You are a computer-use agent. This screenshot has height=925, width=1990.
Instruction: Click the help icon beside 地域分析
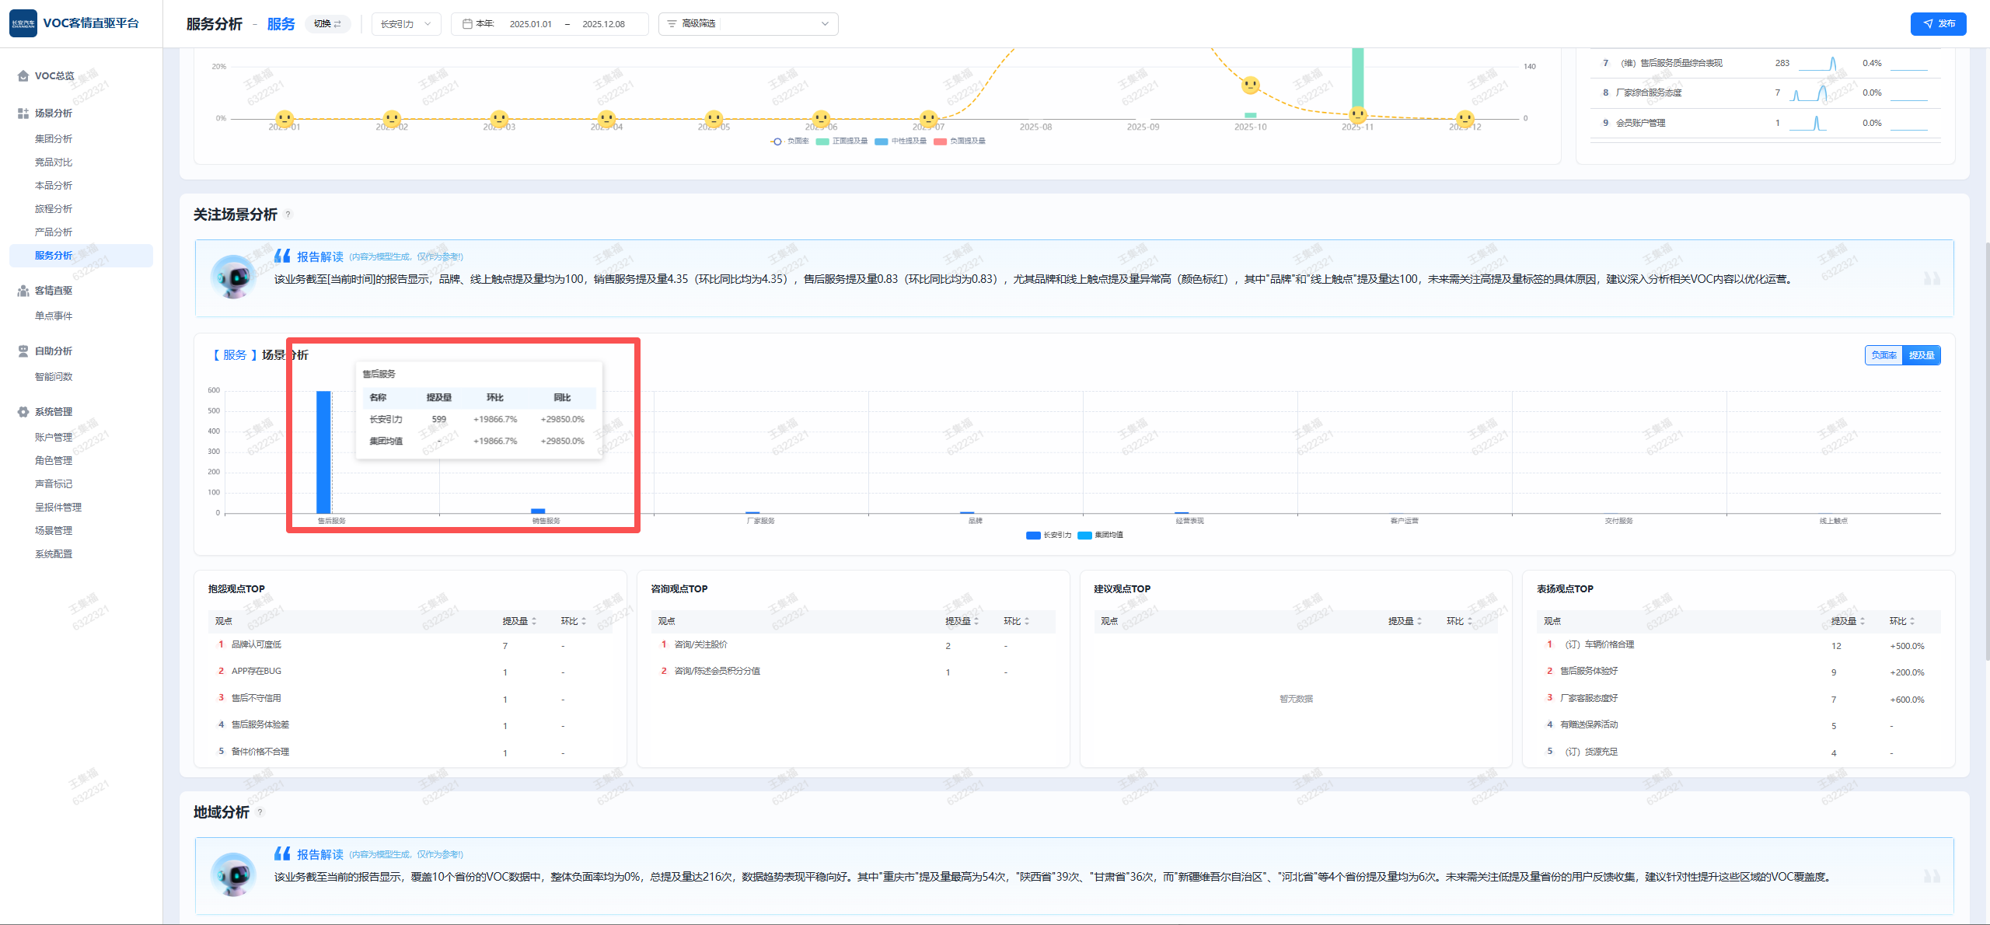point(260,812)
